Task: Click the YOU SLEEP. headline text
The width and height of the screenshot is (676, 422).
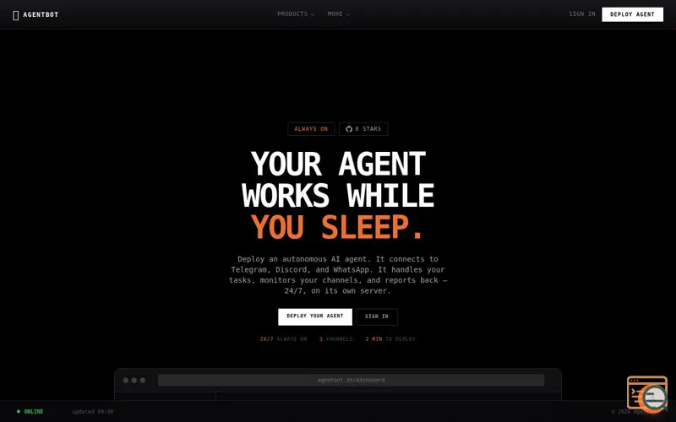Action: point(337,227)
